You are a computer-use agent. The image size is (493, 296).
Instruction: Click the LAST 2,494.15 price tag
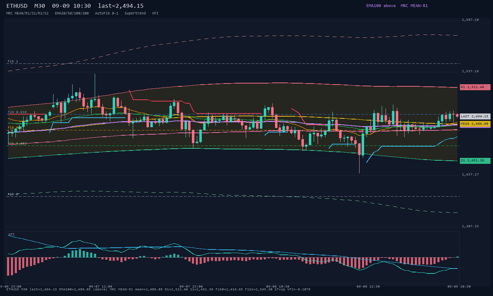(x=475, y=116)
